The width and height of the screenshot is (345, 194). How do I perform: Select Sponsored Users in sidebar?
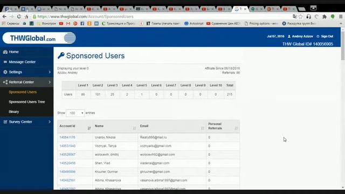pos(23,92)
